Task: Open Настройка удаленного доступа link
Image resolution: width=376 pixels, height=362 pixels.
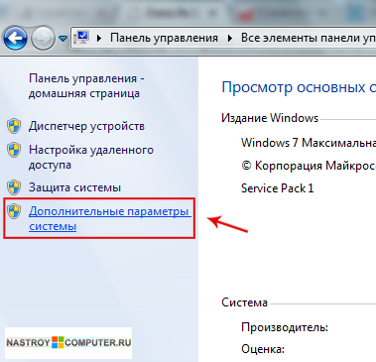Action: point(91,157)
